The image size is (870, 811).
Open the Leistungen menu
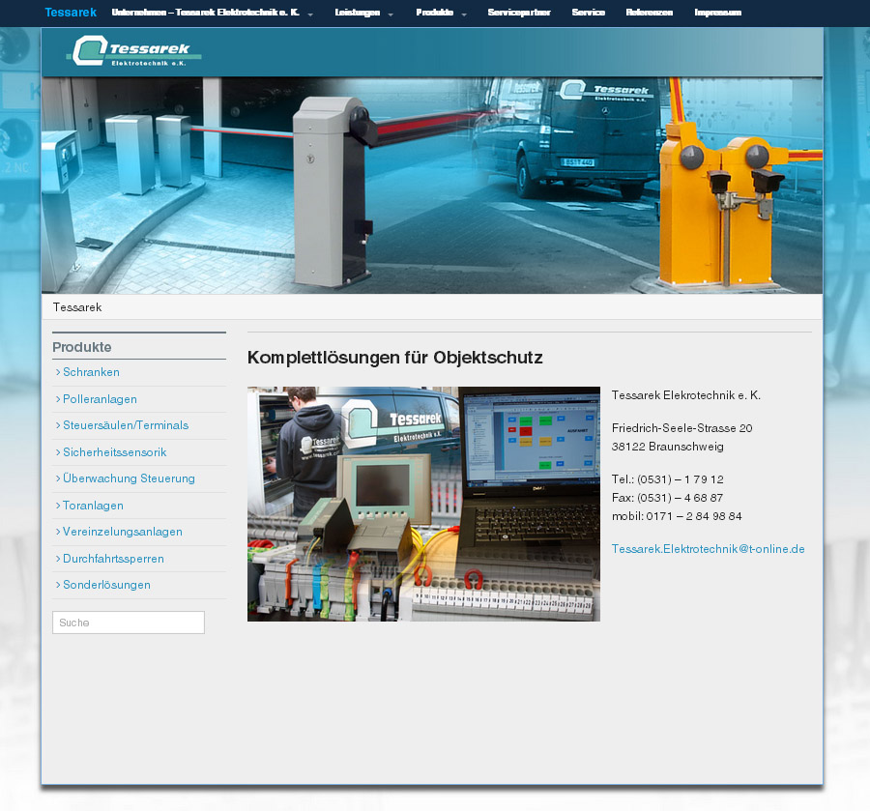[x=358, y=13]
